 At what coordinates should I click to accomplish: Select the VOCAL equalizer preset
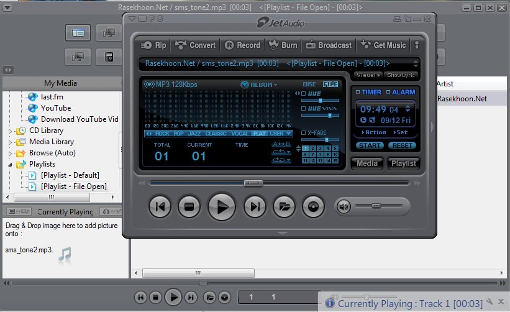click(x=240, y=134)
